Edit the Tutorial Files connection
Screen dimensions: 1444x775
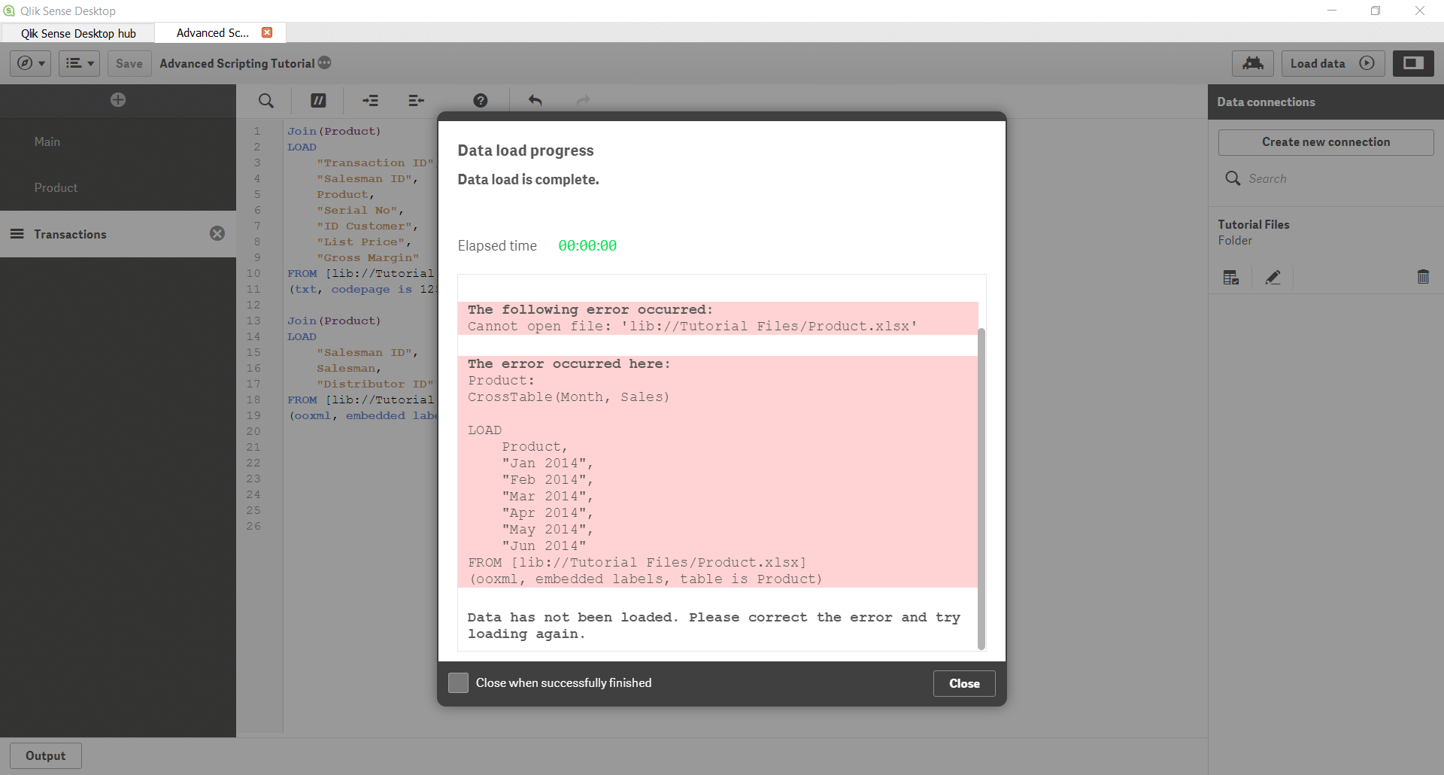tap(1273, 277)
